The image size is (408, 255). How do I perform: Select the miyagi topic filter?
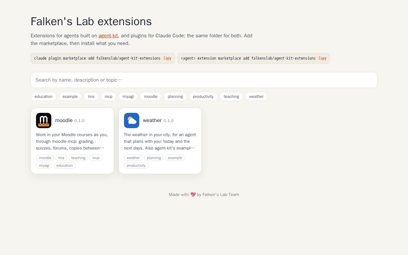pyautogui.click(x=128, y=97)
